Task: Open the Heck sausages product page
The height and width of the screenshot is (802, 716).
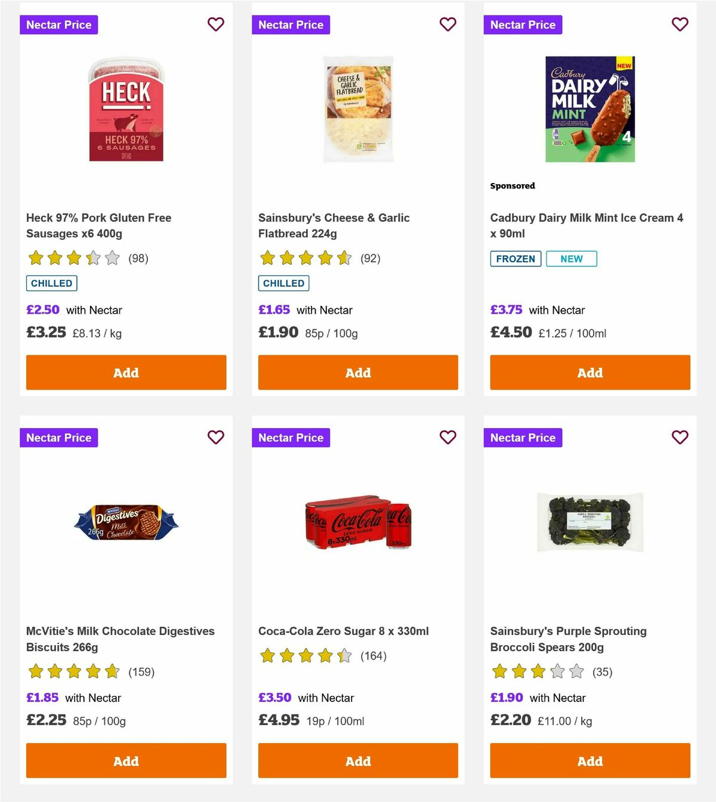Action: 98,225
